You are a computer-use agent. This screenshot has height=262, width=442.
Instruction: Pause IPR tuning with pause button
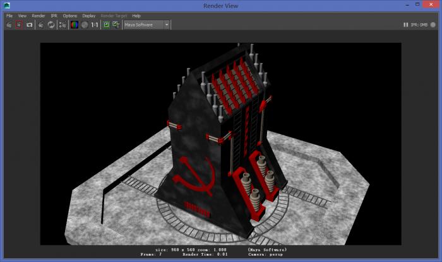[405, 25]
